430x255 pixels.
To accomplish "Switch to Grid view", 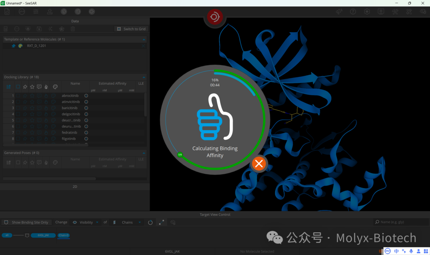I will 131,29.
